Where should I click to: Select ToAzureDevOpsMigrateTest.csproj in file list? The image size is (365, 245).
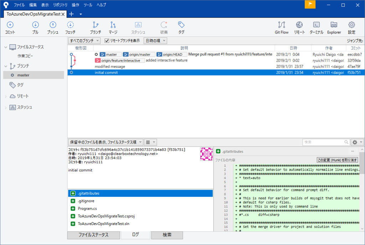pos(140,216)
